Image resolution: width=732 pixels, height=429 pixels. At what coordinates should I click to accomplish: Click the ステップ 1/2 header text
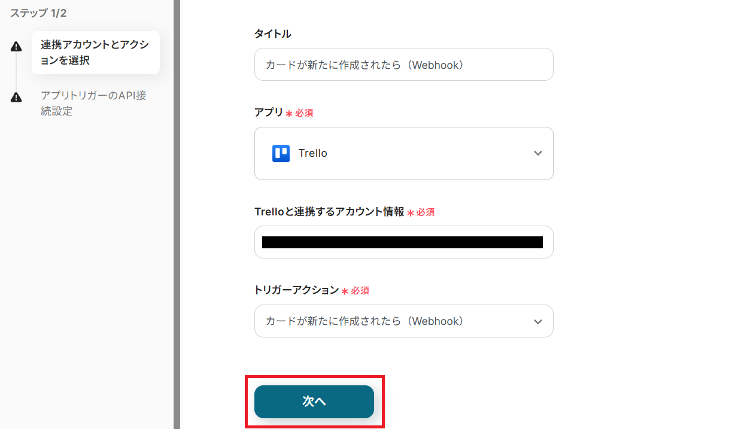coord(38,13)
